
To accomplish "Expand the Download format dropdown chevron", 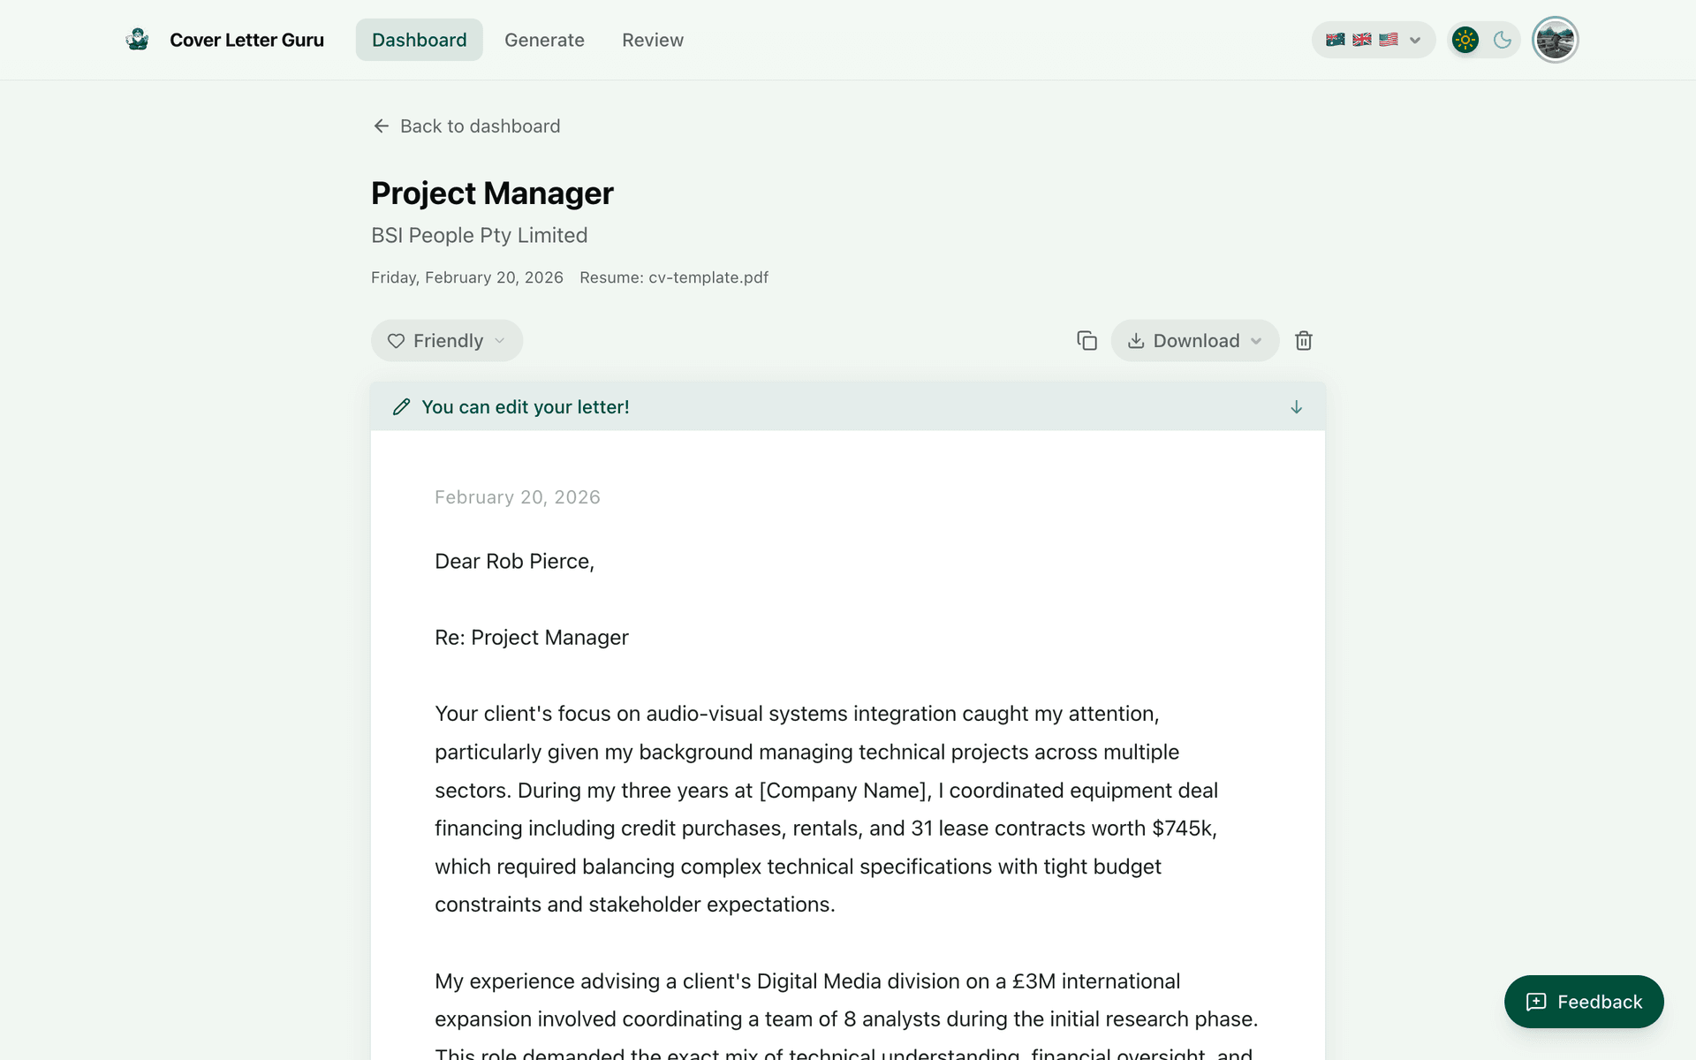I will tap(1255, 341).
